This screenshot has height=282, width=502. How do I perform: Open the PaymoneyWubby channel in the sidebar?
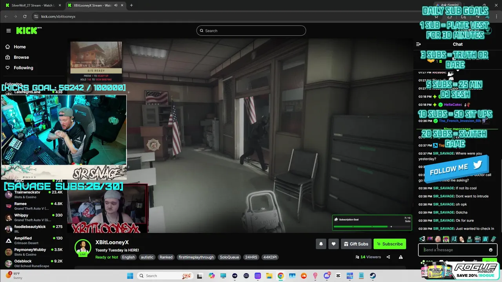(33, 251)
